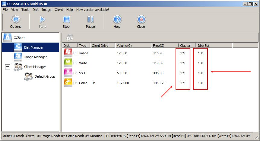
Task: Maximize the CCBoot window
Action: tap(250, 4)
